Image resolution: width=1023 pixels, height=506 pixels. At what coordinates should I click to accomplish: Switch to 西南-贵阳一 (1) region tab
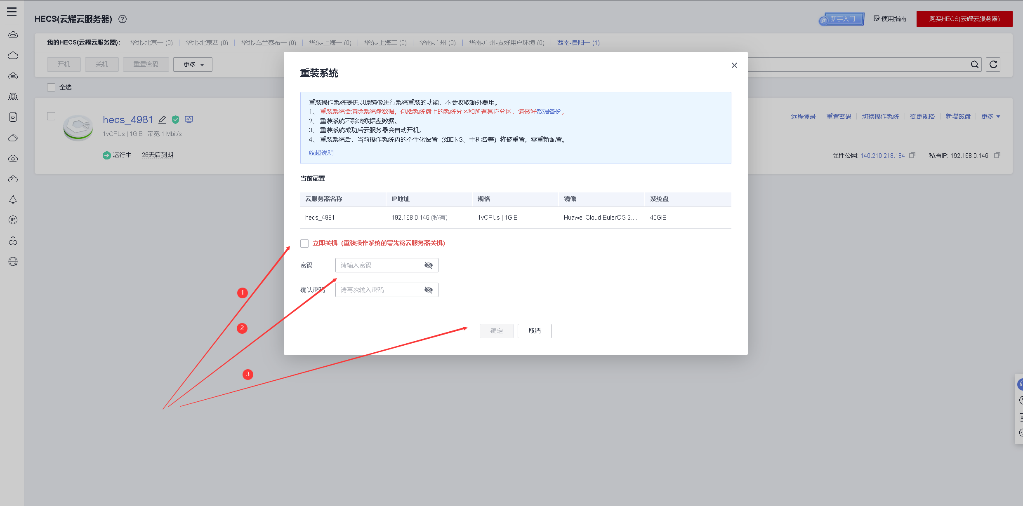(x=578, y=43)
